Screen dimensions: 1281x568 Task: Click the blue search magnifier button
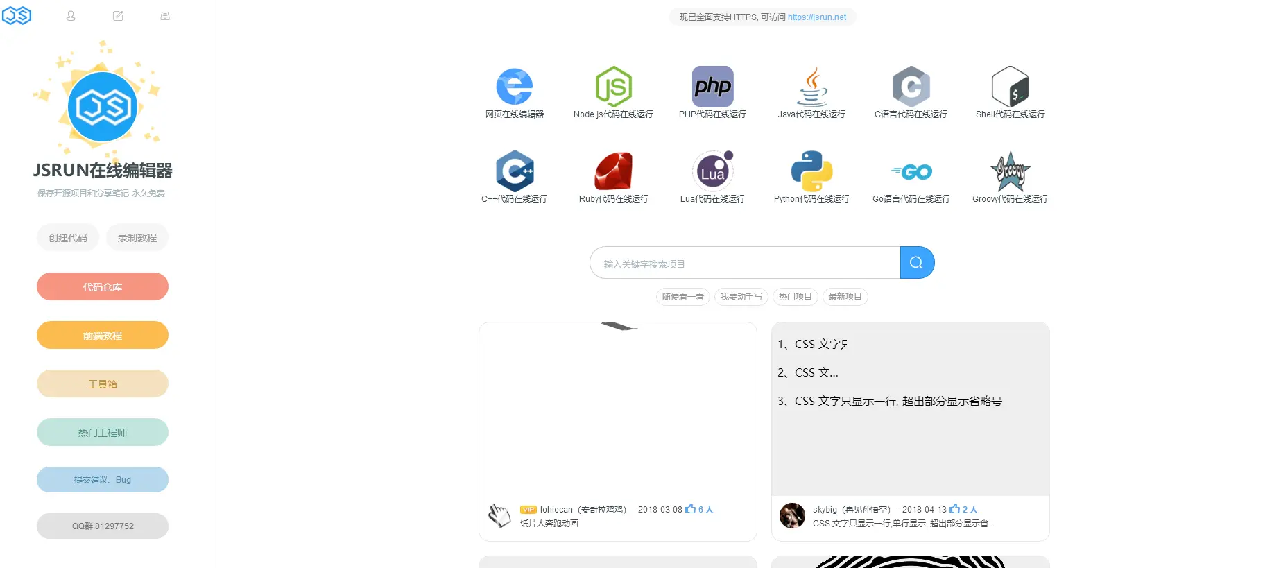917,263
